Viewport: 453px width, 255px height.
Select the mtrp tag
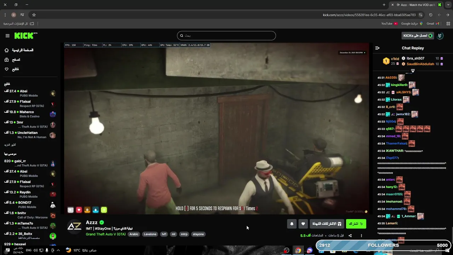pyautogui.click(x=184, y=234)
